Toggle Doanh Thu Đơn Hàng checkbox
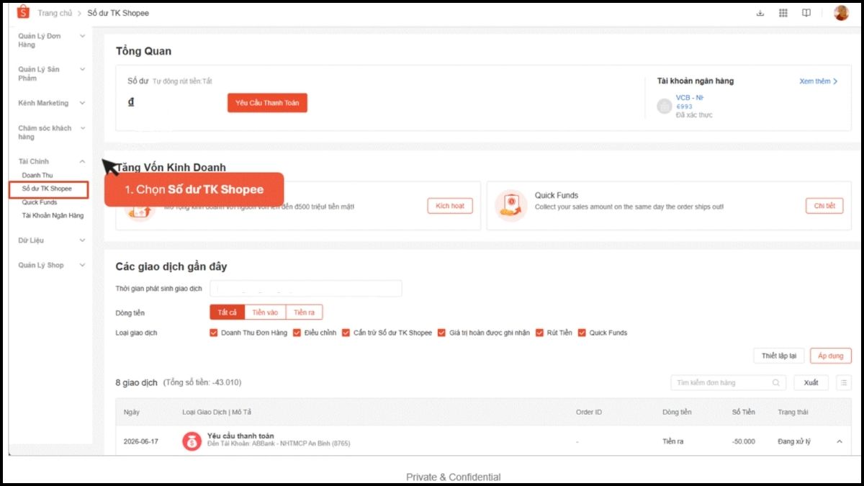Viewport: 864px width, 486px height. click(213, 333)
